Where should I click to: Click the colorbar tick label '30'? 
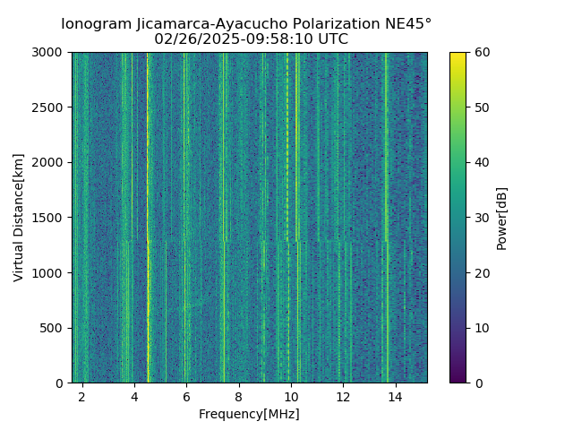(x=482, y=218)
